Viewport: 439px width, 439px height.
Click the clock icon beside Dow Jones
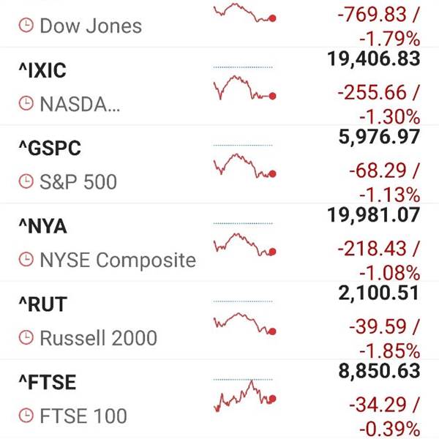(x=26, y=25)
